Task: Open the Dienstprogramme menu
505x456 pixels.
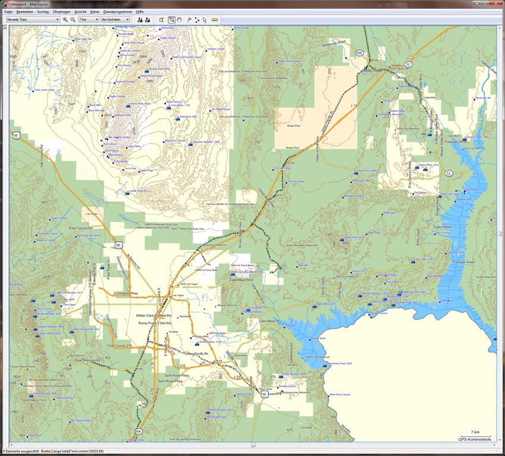Action: click(x=117, y=11)
